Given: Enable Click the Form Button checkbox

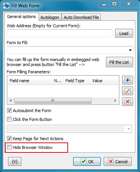Looking at the screenshot, I should (x=9, y=119).
